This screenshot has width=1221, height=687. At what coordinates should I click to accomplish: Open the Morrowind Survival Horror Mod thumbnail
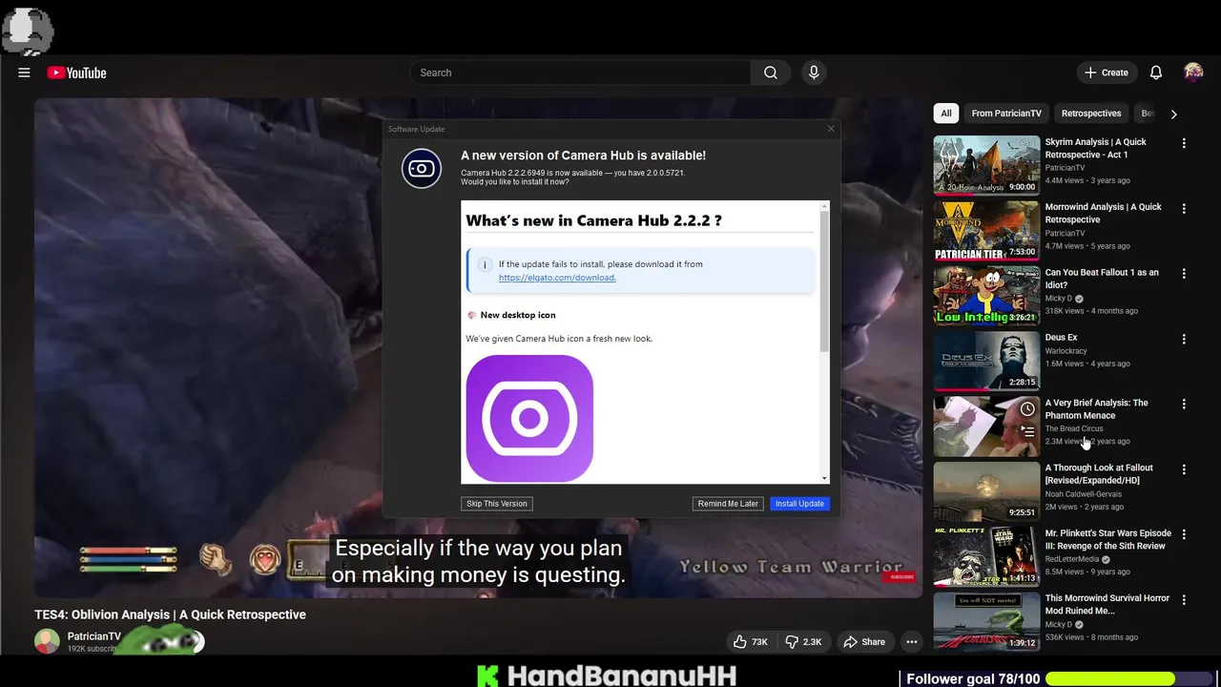pos(986,621)
